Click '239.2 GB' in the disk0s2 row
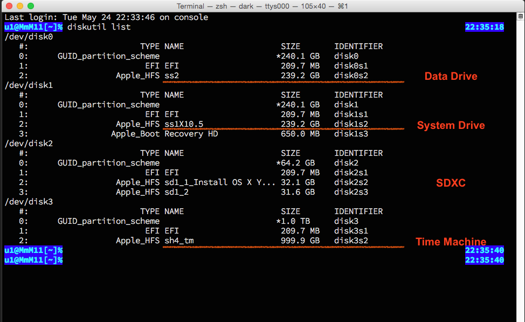 point(300,76)
